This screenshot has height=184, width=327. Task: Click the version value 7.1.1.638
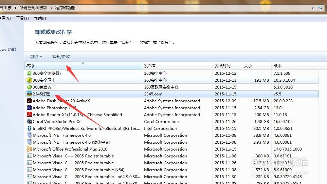click(282, 73)
